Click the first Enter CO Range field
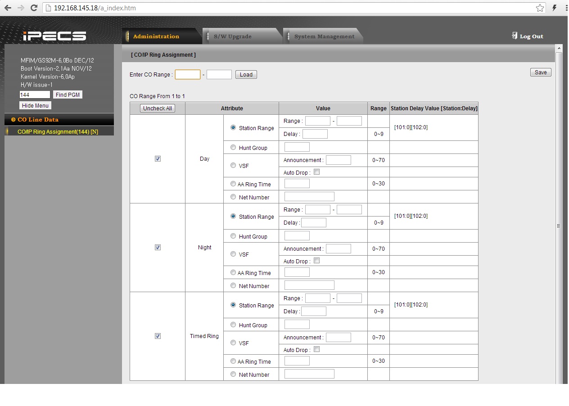The height and width of the screenshot is (406, 569). pyautogui.click(x=187, y=75)
